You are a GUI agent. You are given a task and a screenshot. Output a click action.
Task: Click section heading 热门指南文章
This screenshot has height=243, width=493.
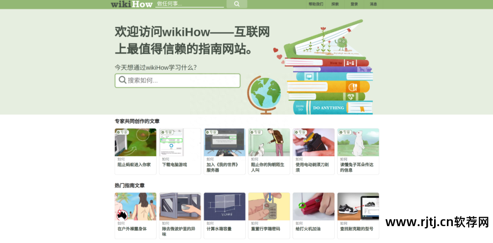130,186
